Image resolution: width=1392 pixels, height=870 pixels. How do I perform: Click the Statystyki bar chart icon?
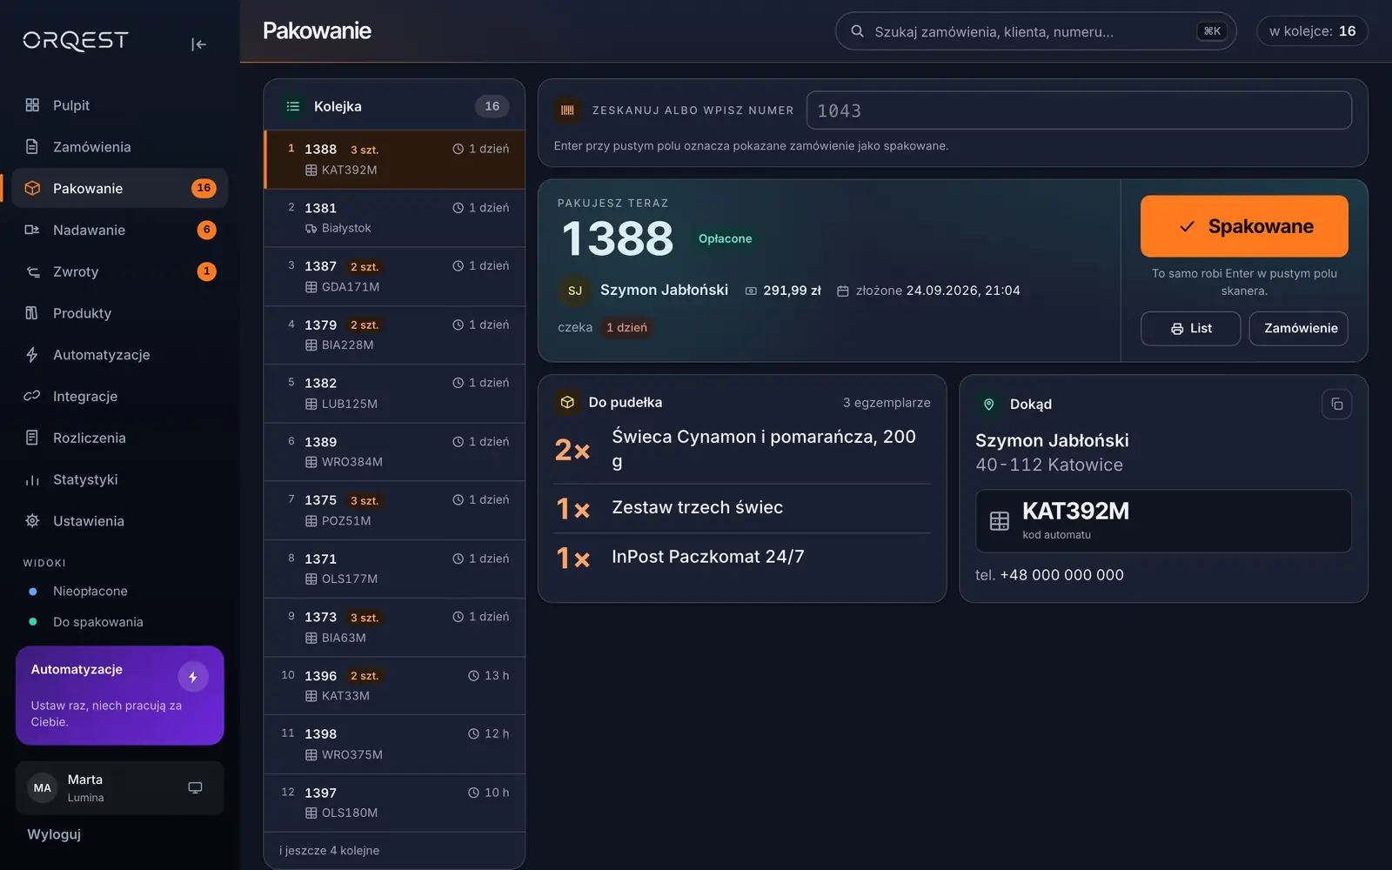pos(32,479)
